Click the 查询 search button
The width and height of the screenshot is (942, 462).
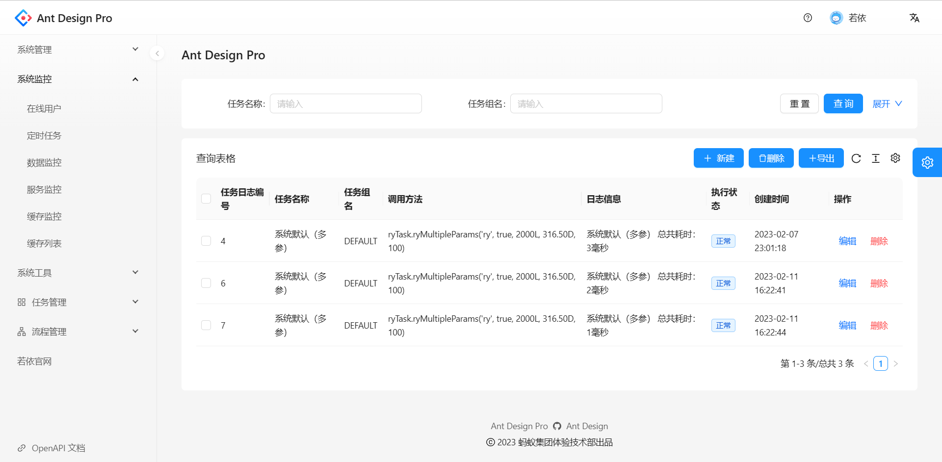843,103
